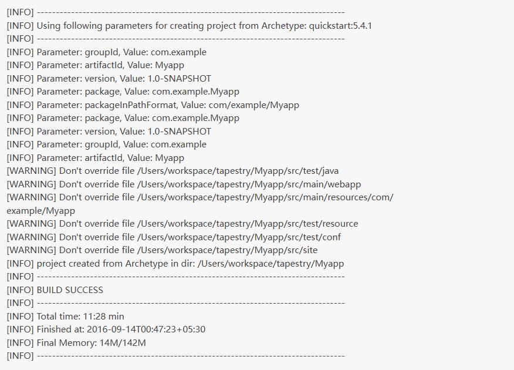The height and width of the screenshot is (370, 514).
Task: Select the groupId com.example parameter line
Action: (x=107, y=52)
